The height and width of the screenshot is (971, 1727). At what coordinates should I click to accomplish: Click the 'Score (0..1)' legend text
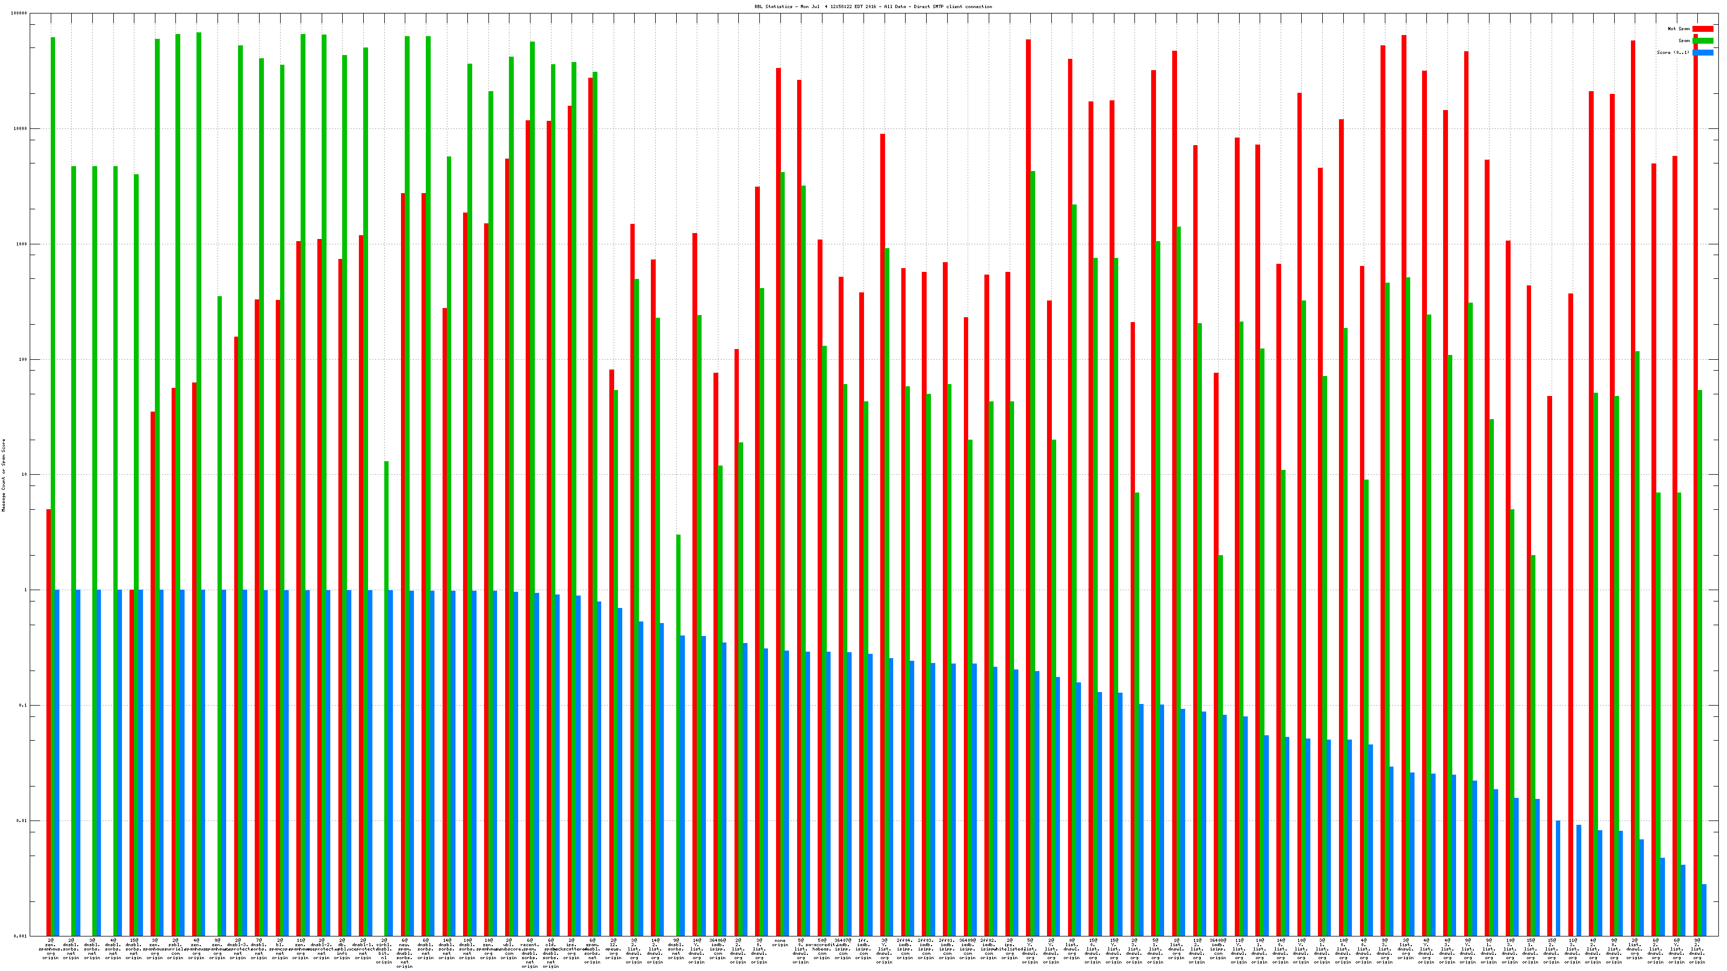tap(1672, 52)
